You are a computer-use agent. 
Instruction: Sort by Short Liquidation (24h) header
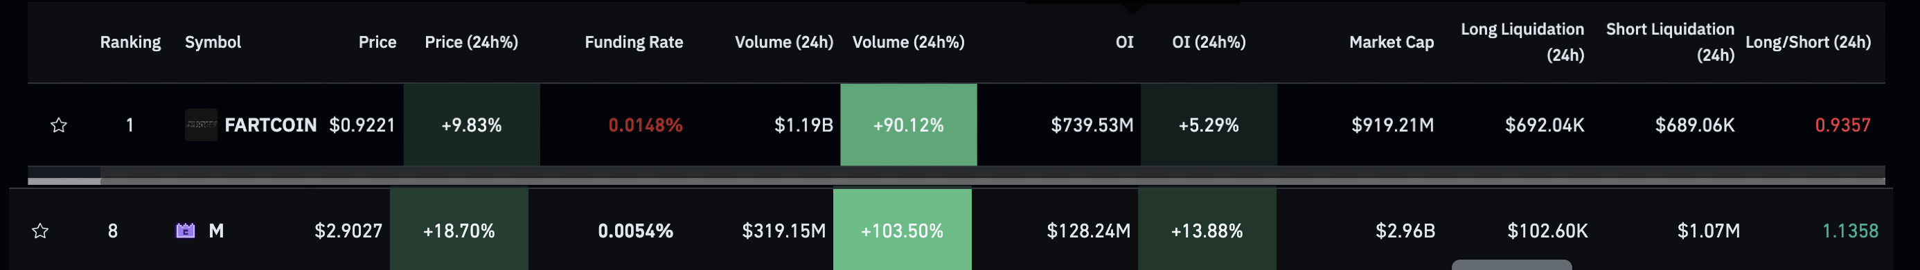pyautogui.click(x=1671, y=42)
